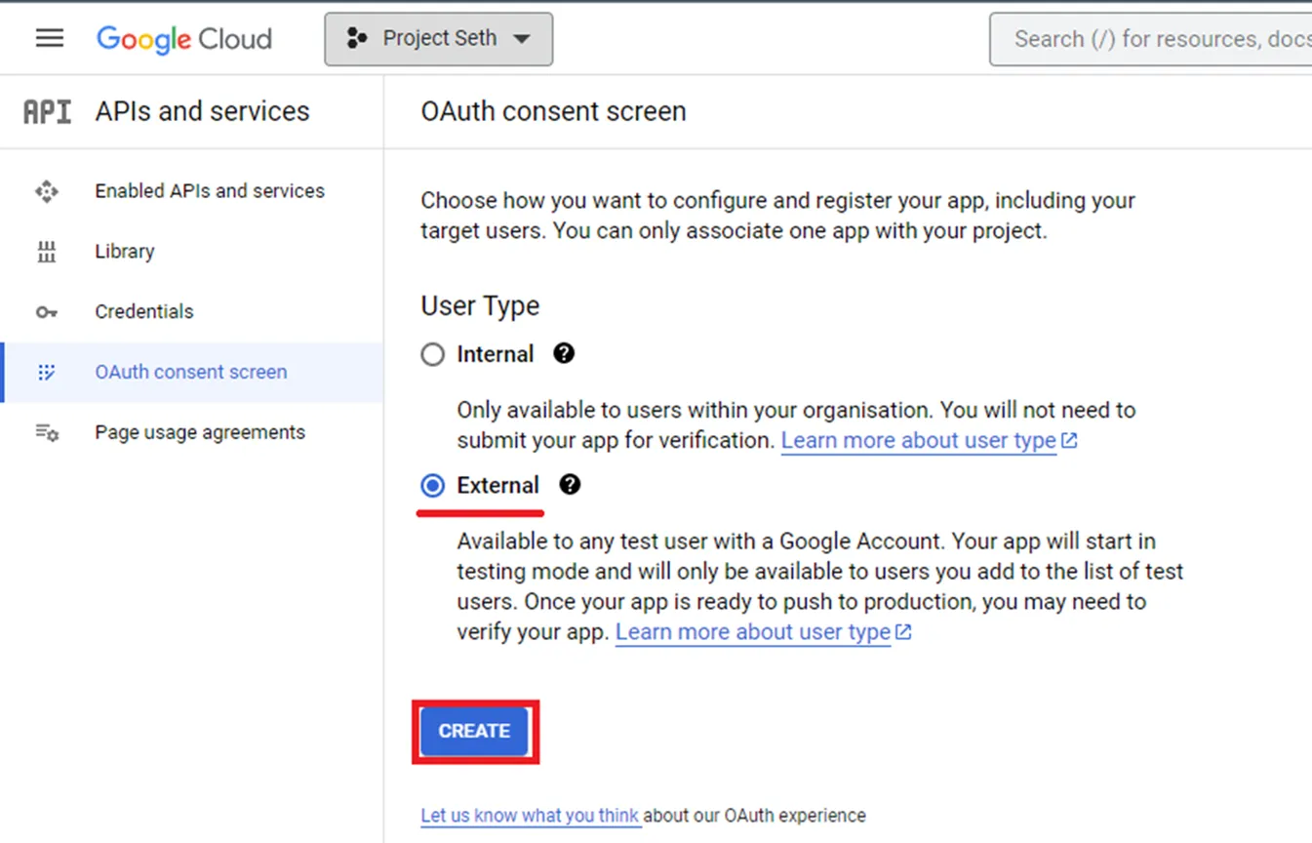This screenshot has height=843, width=1312.
Task: Navigate to Credentials in the sidebar
Action: pyautogui.click(x=143, y=311)
